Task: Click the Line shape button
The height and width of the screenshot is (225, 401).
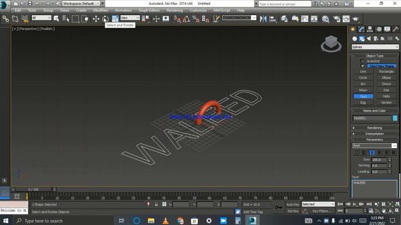Action: [x=363, y=72]
